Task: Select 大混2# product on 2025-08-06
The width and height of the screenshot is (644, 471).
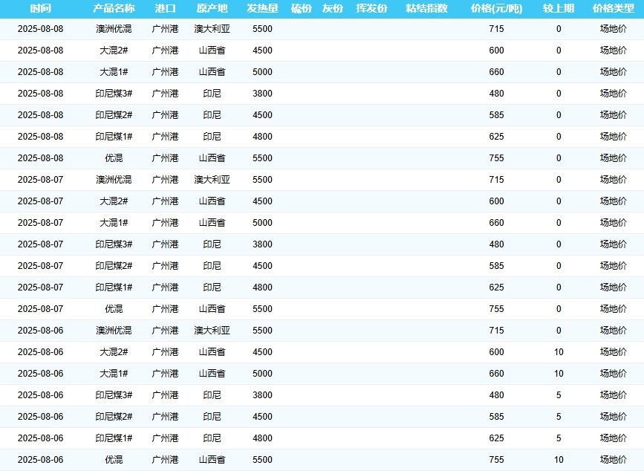Action: [x=114, y=352]
